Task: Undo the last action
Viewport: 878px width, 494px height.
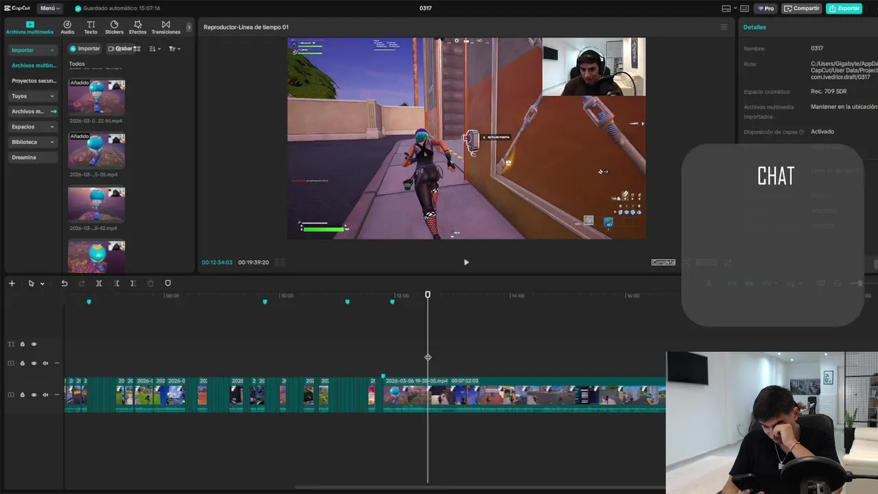Action: point(64,283)
